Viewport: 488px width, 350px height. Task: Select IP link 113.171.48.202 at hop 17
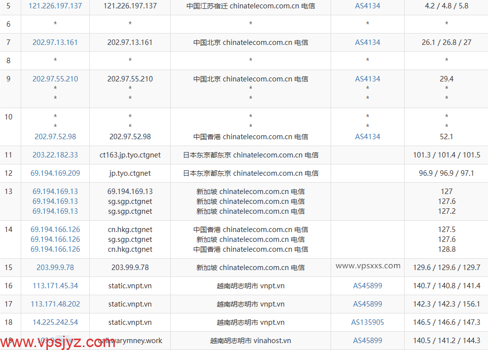(x=55, y=304)
